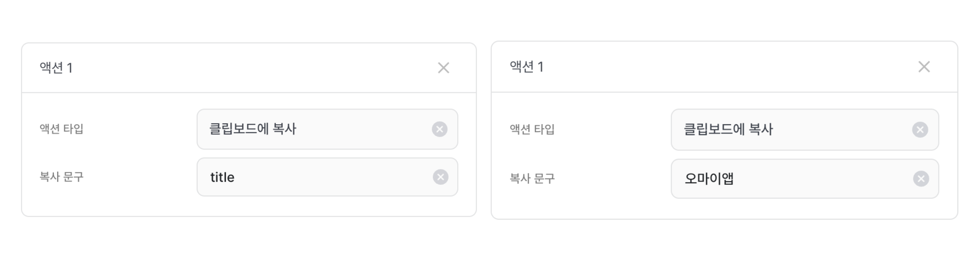Clear 클립보드에 복사 selection above the 오마이앱 field
Viewport: 974px width, 265px height.
920,130
